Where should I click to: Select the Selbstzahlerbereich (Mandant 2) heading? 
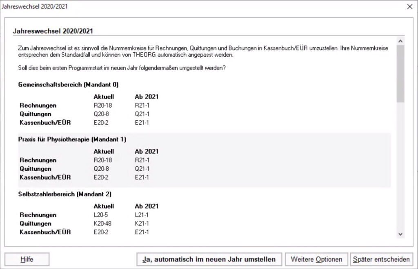pyautogui.click(x=64, y=194)
